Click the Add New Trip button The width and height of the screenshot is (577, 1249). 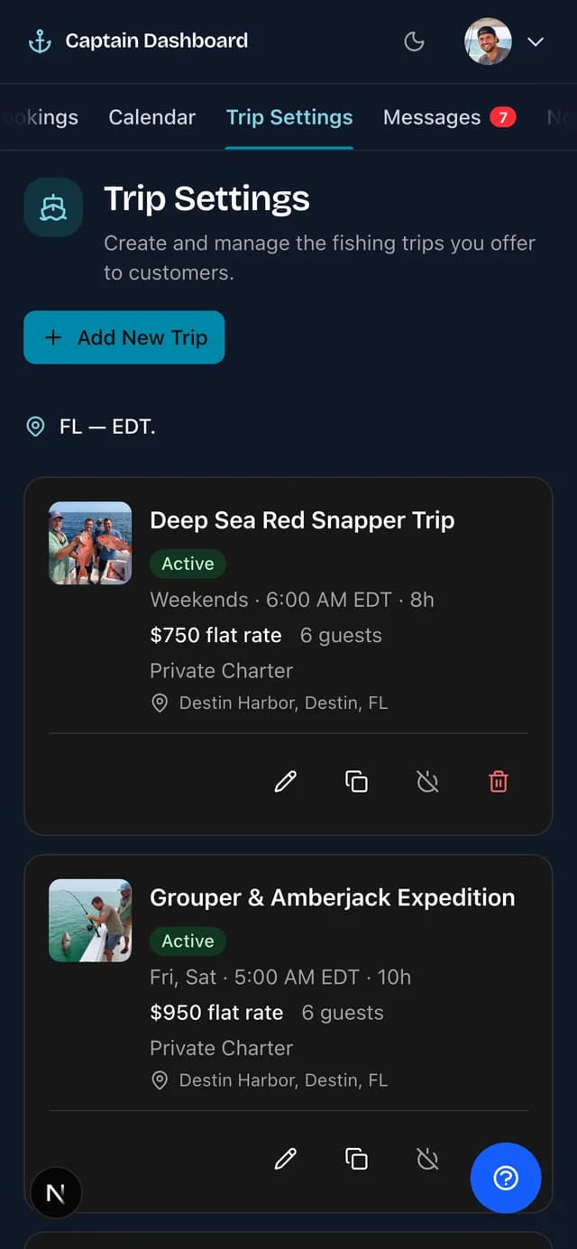pos(124,337)
